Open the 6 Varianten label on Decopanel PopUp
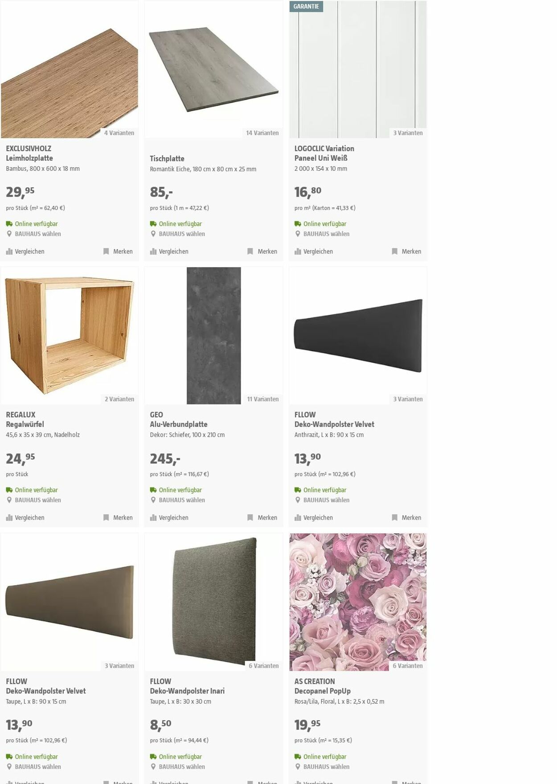The image size is (557, 784). 408,666
